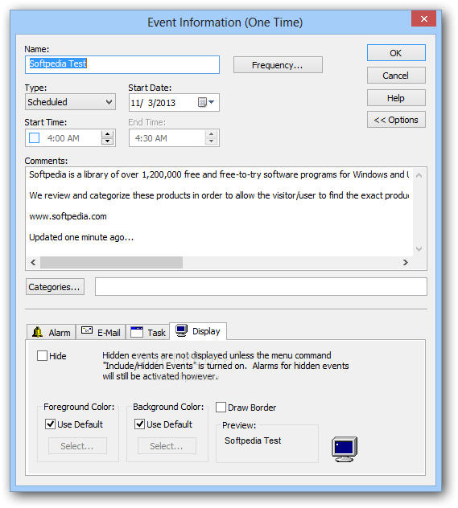This screenshot has height=508, width=458.
Task: Decrease End Time with the down arrow
Action: (x=211, y=141)
